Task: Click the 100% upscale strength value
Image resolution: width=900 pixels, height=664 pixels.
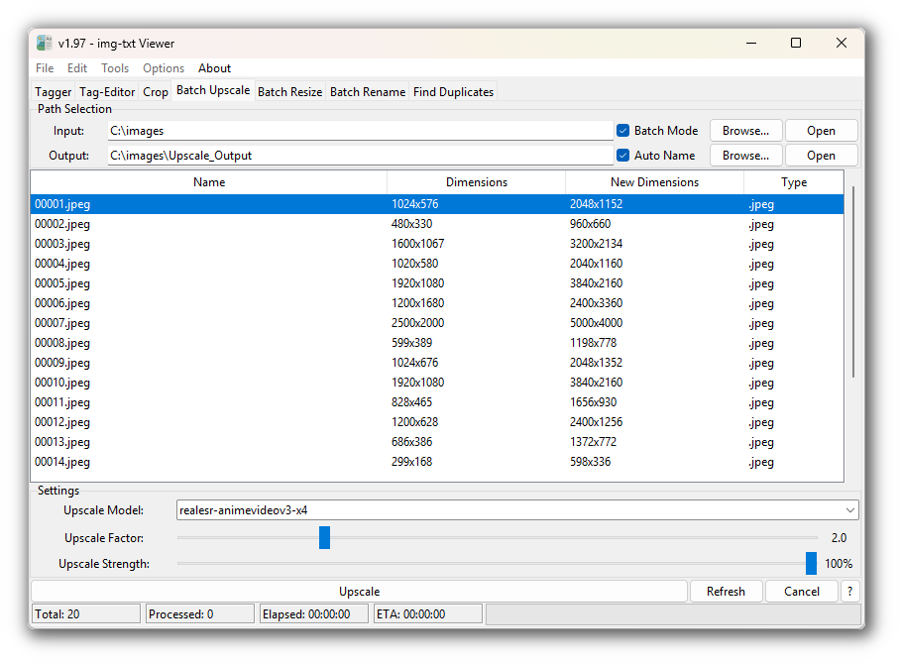Action: [839, 563]
